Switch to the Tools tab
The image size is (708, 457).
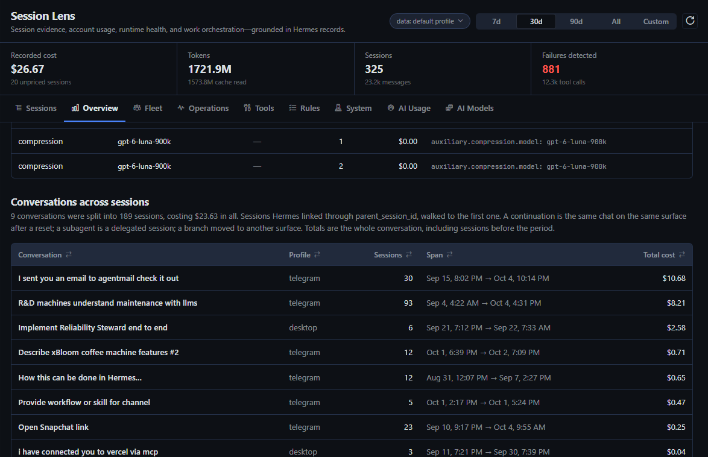[259, 109]
